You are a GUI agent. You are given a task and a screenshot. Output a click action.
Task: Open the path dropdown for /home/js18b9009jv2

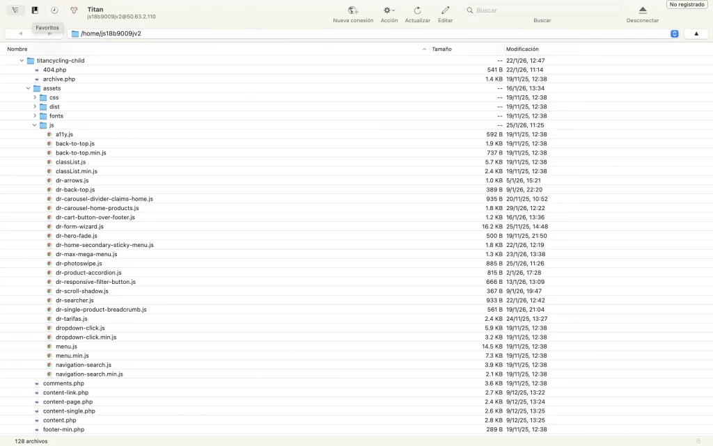click(674, 33)
